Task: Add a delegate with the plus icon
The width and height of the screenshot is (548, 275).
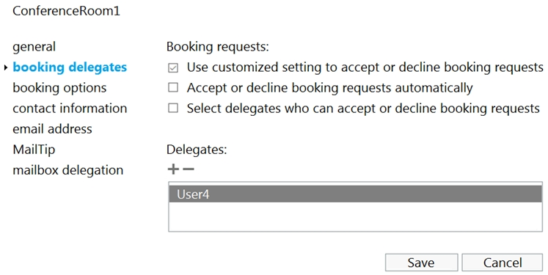Action: pyautogui.click(x=173, y=169)
